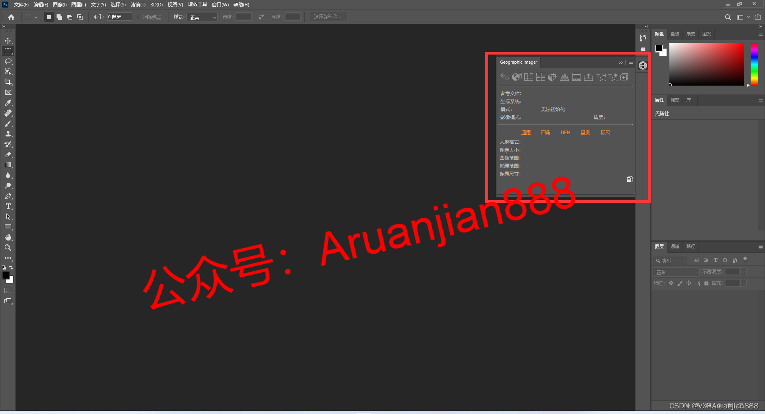This screenshot has width=765, height=414.
Task: Select the Gradient tool
Action: pyautogui.click(x=8, y=165)
